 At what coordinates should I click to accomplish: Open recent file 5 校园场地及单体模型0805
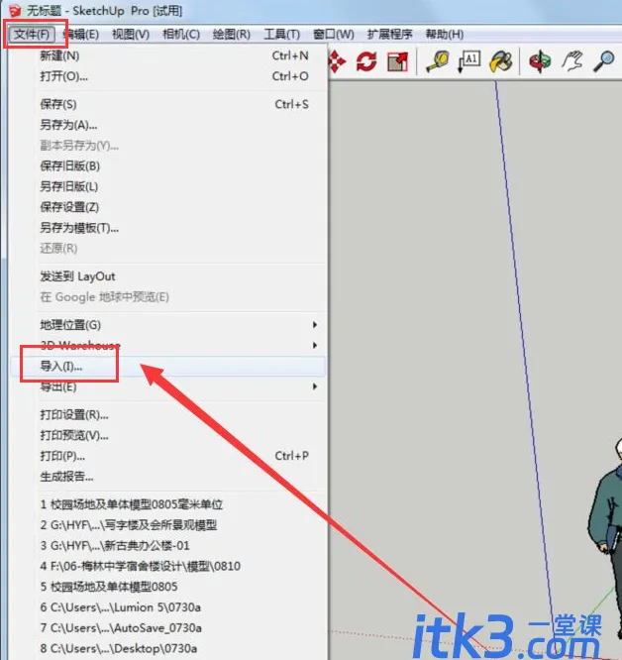click(x=167, y=587)
